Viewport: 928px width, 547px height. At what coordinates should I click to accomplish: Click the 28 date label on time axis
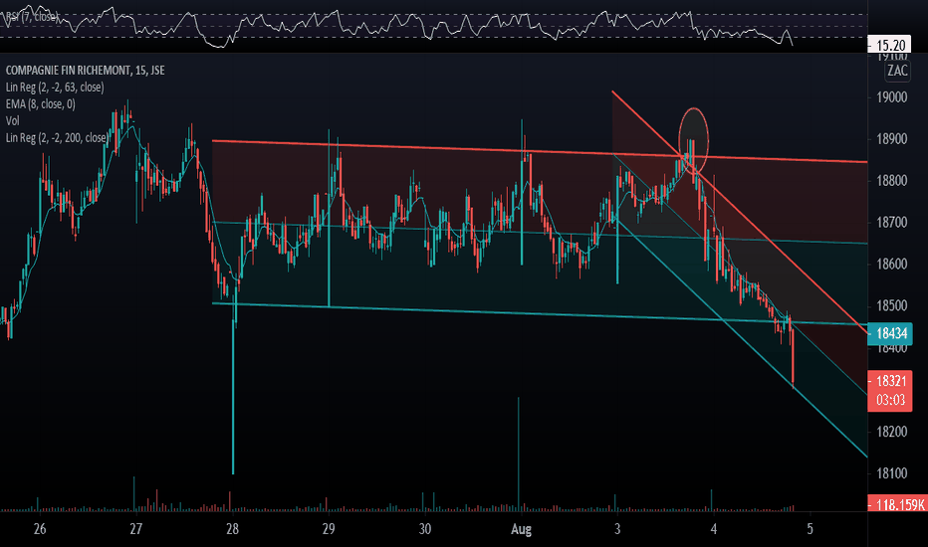(233, 529)
